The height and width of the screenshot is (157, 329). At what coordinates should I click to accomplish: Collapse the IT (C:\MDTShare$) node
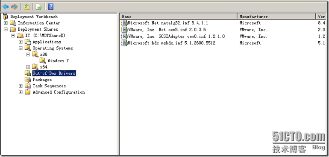13,36
